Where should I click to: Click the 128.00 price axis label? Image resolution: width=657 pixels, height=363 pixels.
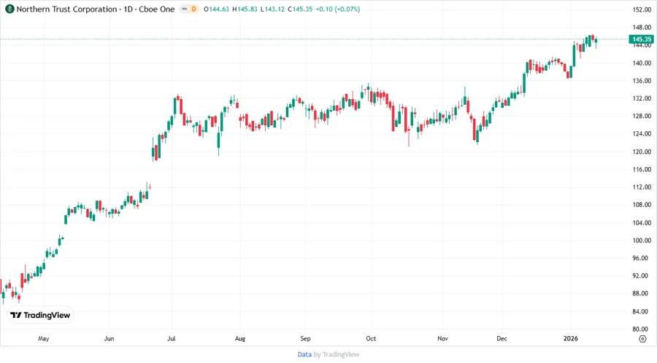642,116
